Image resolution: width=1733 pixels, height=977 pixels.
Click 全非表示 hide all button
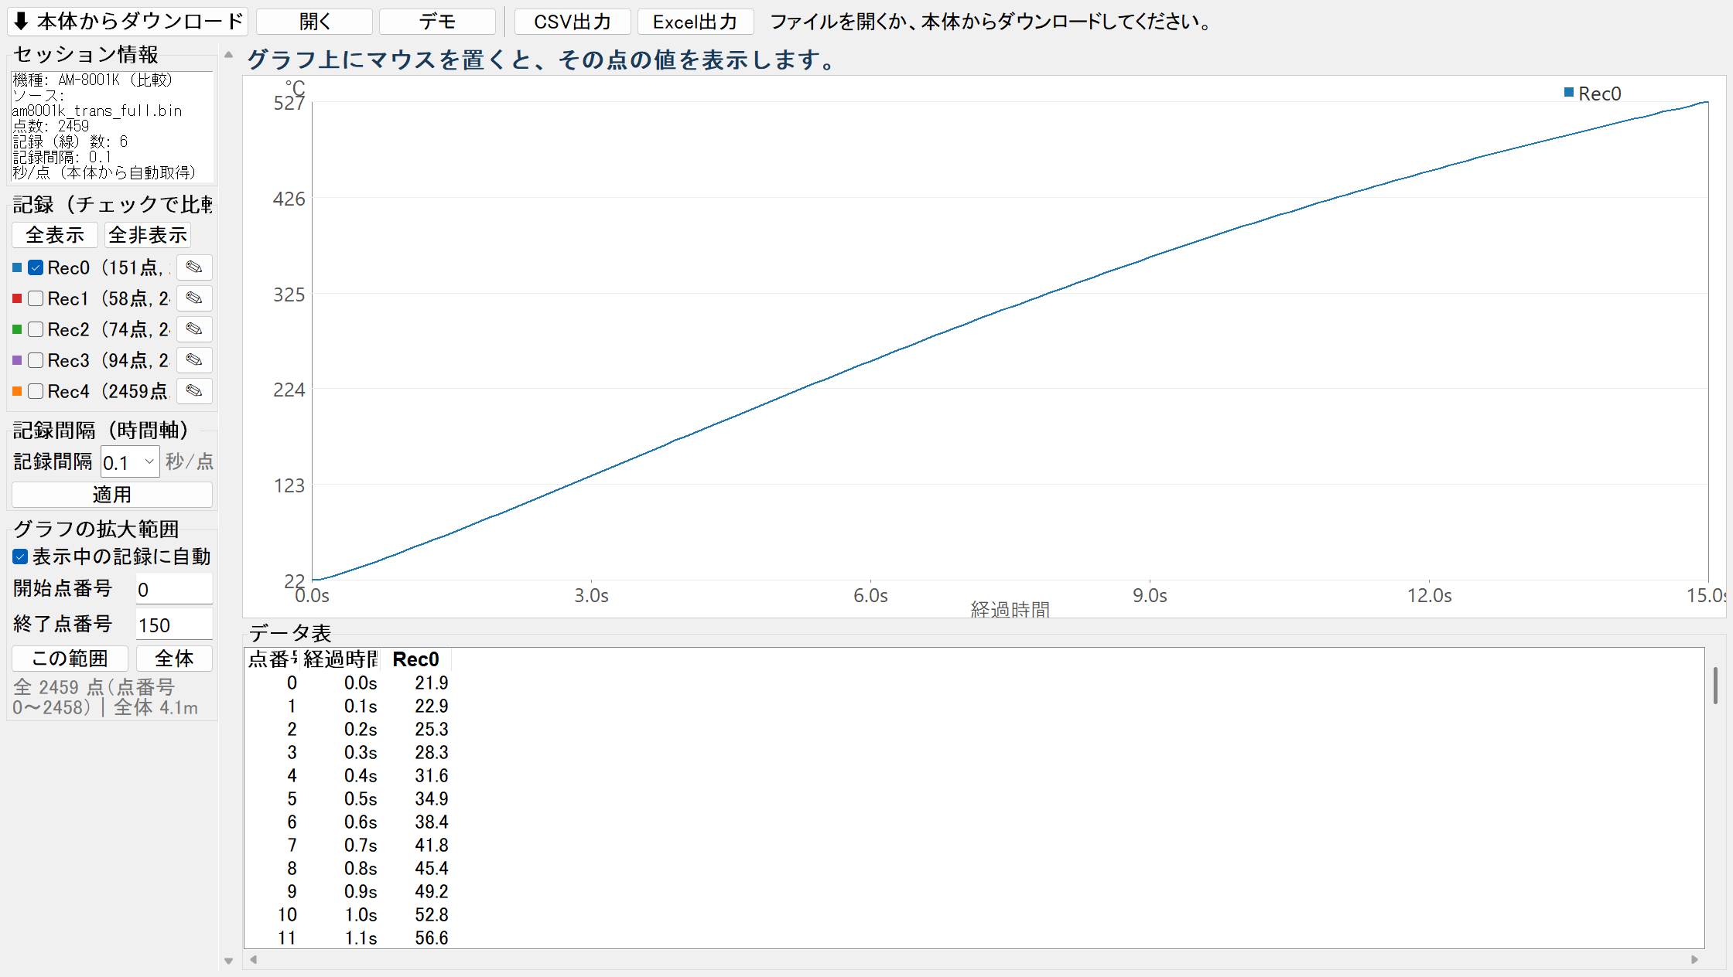click(148, 235)
